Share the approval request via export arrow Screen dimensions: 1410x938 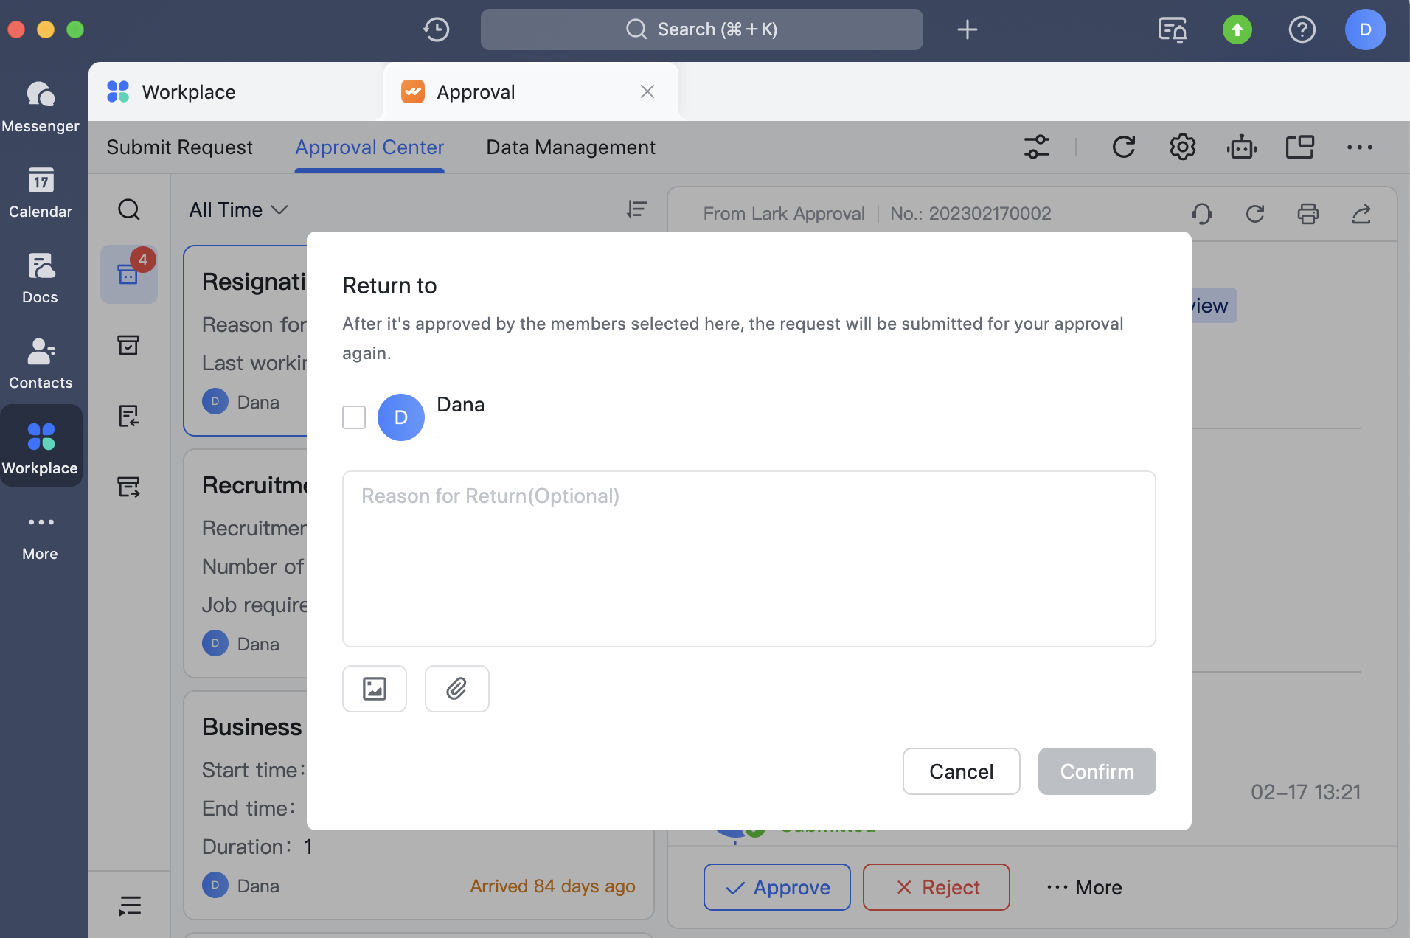pos(1361,214)
